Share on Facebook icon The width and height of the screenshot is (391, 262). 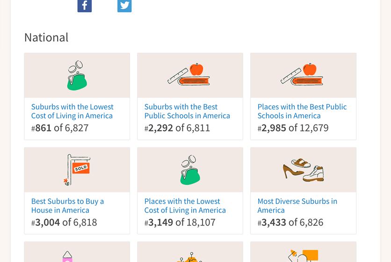point(85,6)
